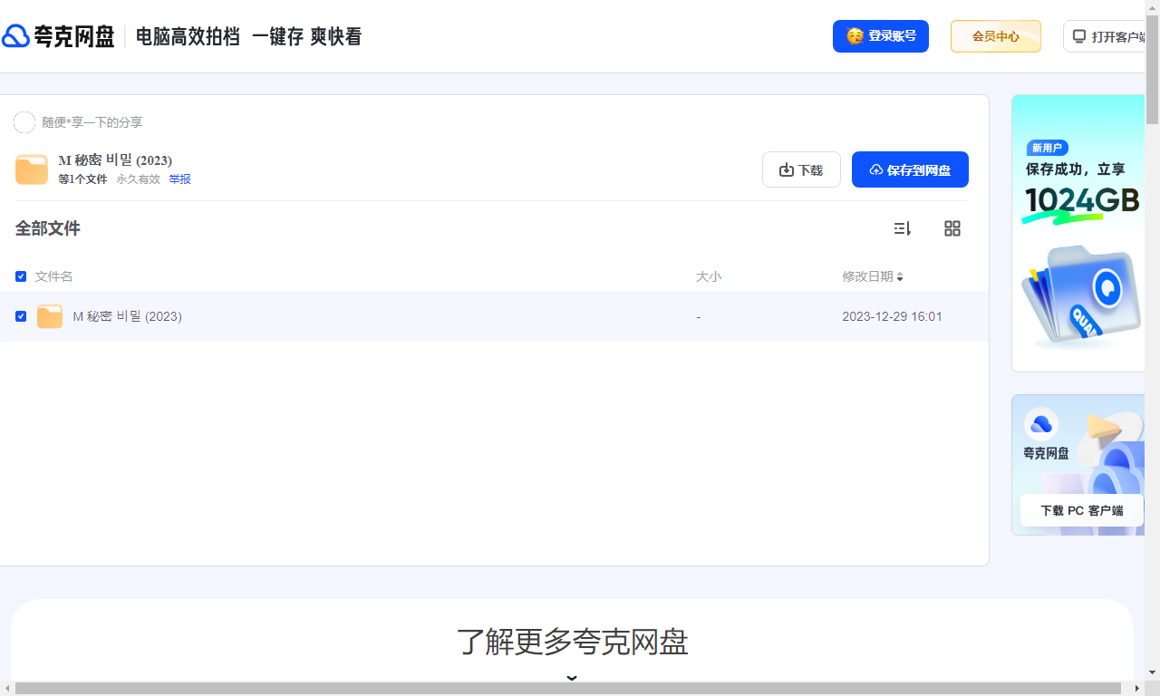Image resolution: width=1160 pixels, height=696 pixels.
Task: Click the vertical scrollbar thumb
Action: (1153, 71)
